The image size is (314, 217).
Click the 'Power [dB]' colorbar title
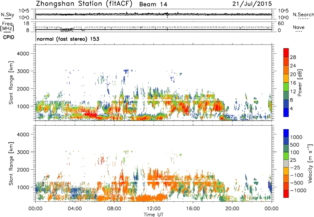click(300, 83)
